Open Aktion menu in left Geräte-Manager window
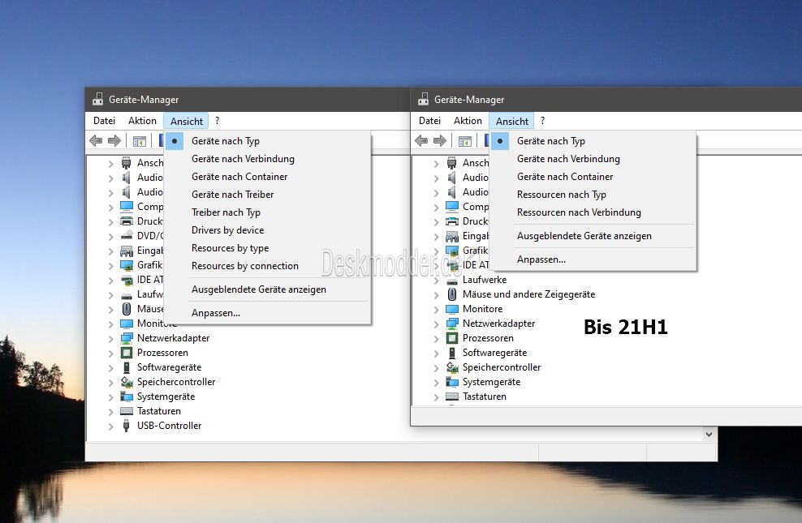Image resolution: width=802 pixels, height=523 pixels. (x=142, y=121)
